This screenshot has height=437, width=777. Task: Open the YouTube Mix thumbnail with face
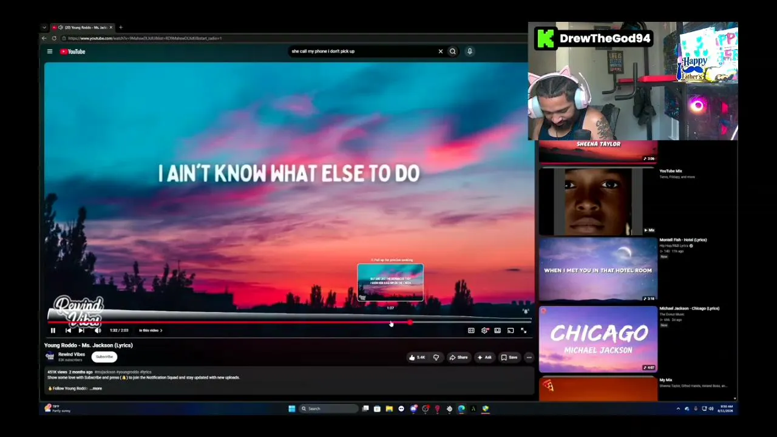pos(598,202)
